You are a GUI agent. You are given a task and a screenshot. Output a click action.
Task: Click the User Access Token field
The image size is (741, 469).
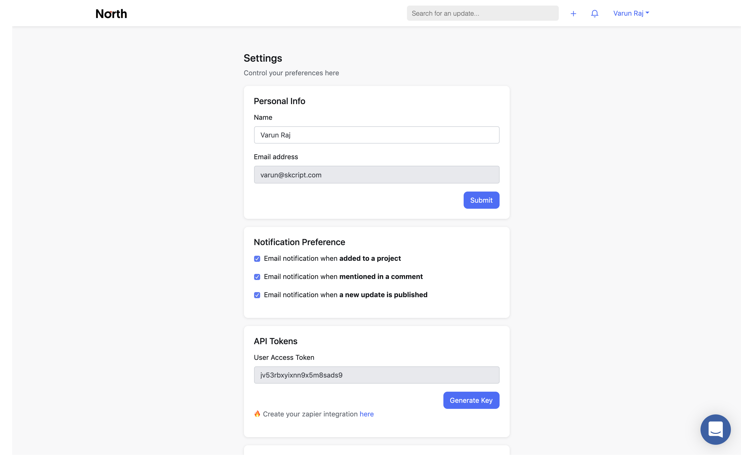pos(377,375)
